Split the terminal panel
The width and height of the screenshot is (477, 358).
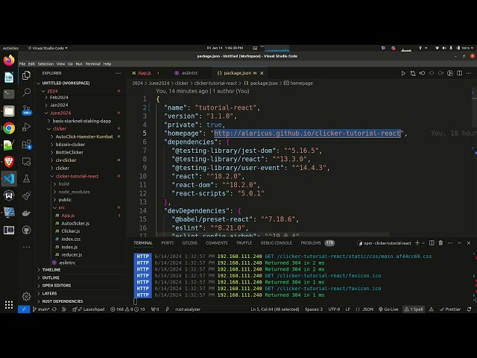pyautogui.click(x=432, y=243)
